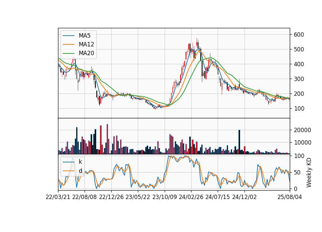Click the 600 price axis label
The height and width of the screenshot is (232, 322).
click(299, 35)
